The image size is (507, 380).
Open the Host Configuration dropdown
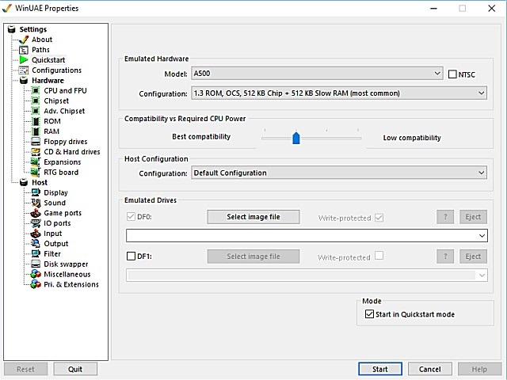(339, 173)
